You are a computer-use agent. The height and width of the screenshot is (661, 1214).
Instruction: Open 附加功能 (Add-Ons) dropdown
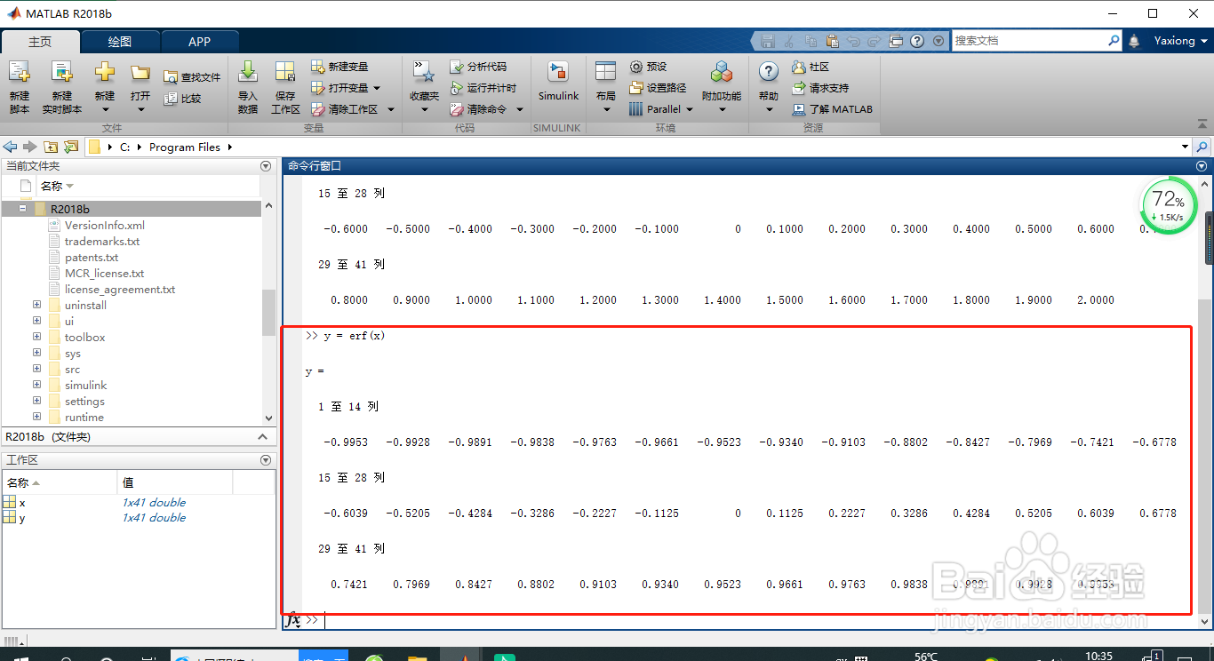click(722, 109)
